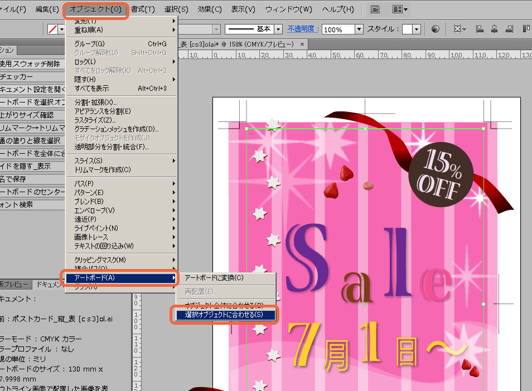The image size is (532, 391).
Task: Select the horizontal align left icon
Action: pos(481,29)
